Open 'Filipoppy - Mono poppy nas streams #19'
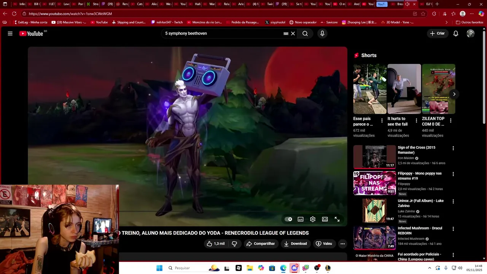The image size is (487, 274). click(x=420, y=176)
